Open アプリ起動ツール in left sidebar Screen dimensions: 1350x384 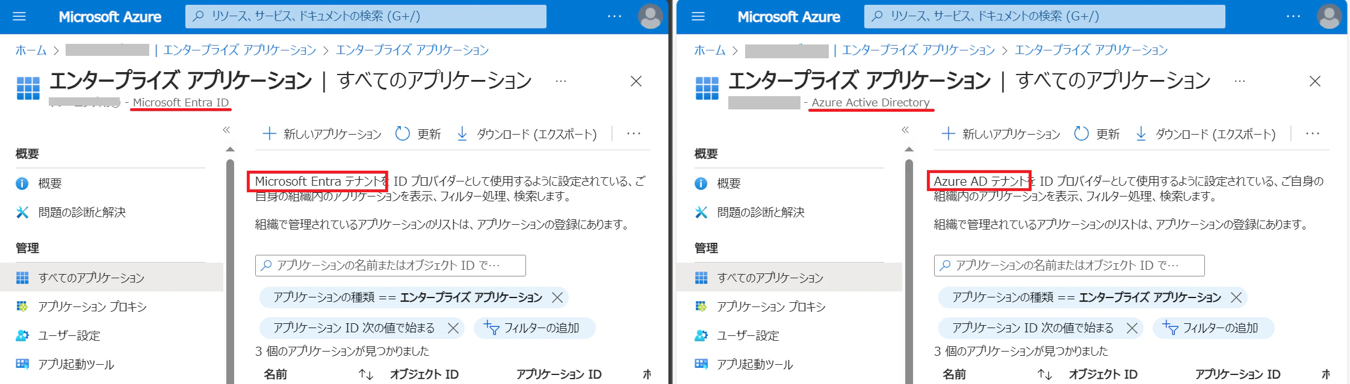pyautogui.click(x=111, y=364)
